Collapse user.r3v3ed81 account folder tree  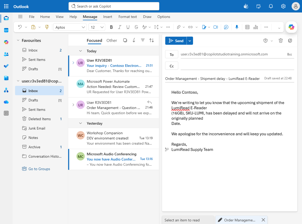(18, 81)
